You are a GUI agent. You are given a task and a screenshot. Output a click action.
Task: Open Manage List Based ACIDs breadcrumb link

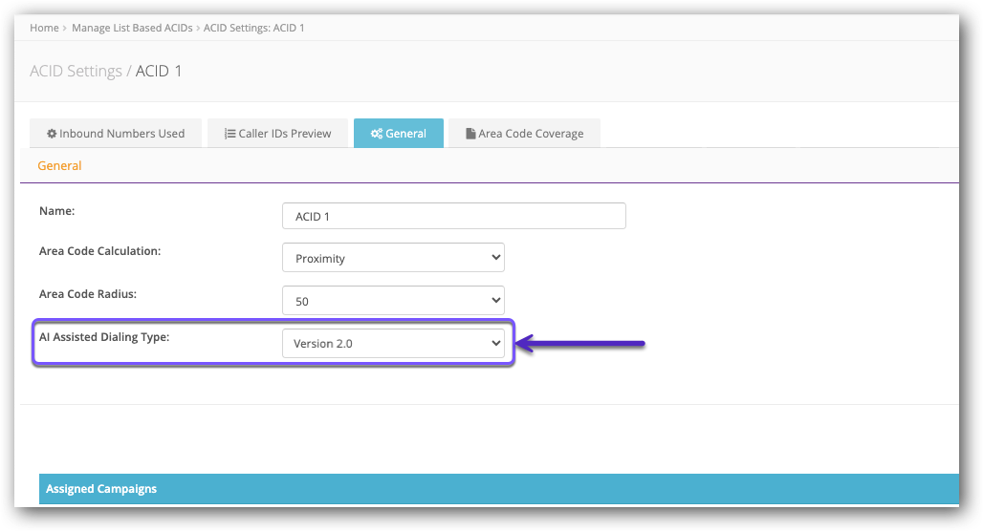[x=133, y=28]
